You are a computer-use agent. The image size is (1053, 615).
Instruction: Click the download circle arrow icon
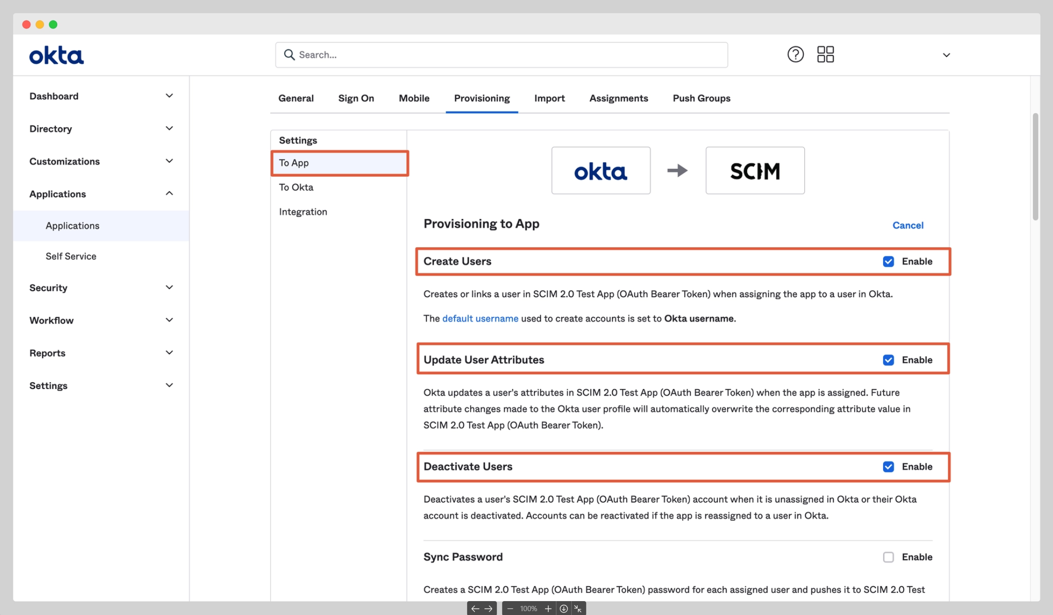tap(564, 608)
